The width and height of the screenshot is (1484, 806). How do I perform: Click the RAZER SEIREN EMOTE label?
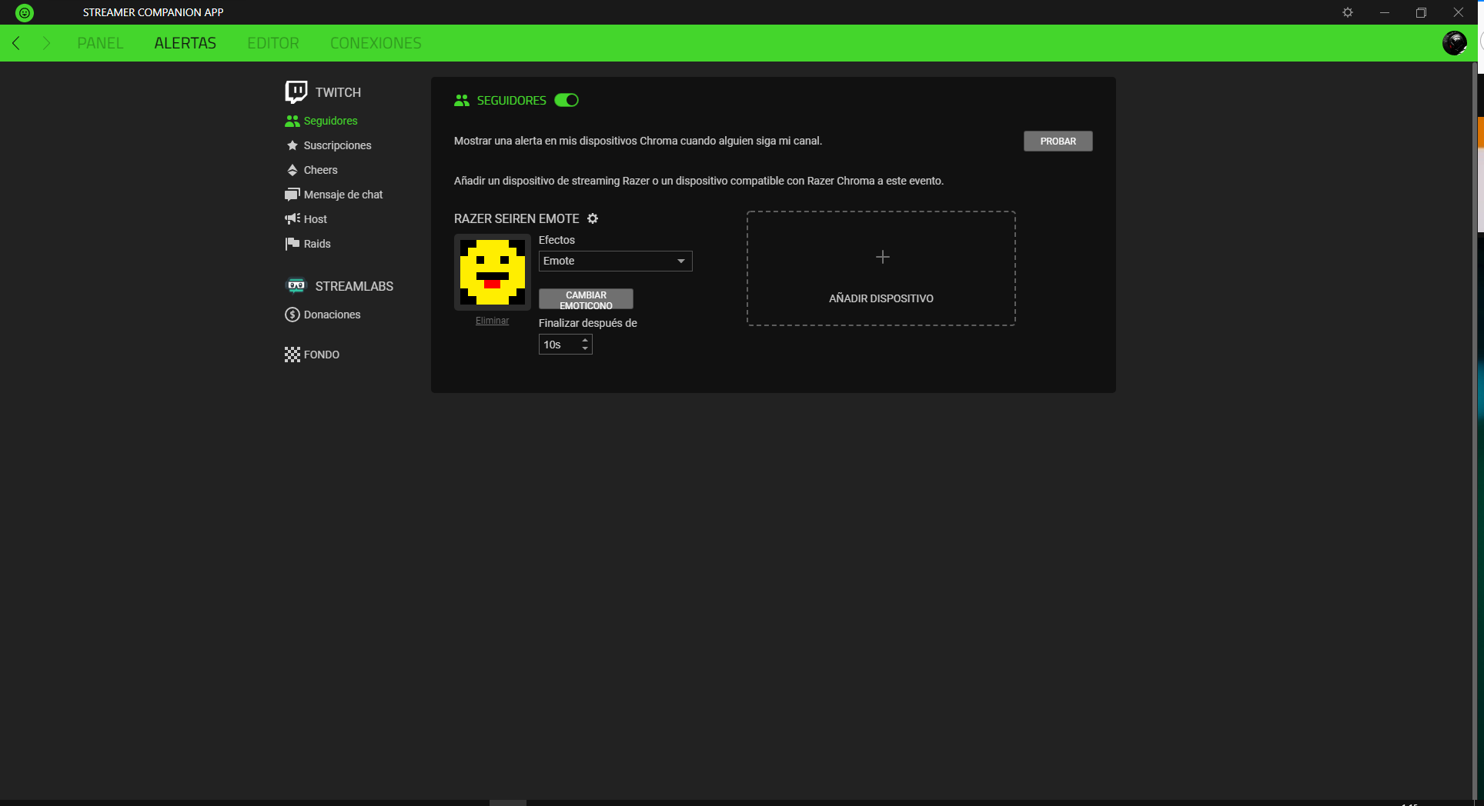(x=516, y=218)
